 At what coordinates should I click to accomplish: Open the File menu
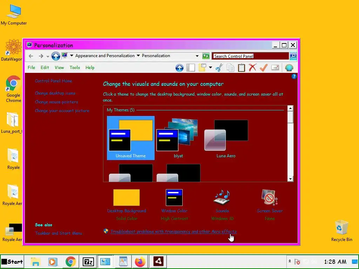(31, 68)
